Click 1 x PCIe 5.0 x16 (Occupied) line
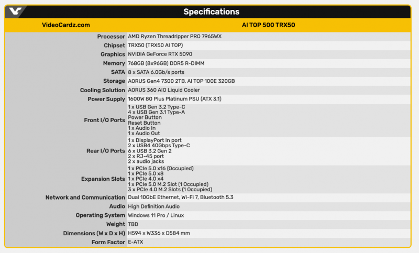This screenshot has width=419, height=253. 161,168
